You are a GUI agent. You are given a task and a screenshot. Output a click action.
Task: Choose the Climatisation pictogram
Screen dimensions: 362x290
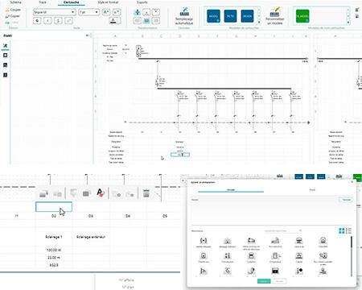pyautogui.click(x=228, y=258)
